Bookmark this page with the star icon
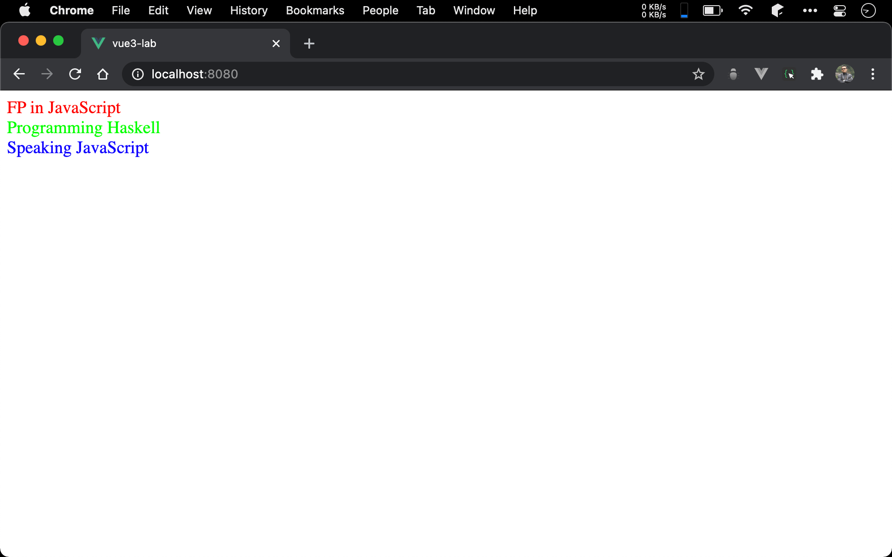 [x=698, y=74]
